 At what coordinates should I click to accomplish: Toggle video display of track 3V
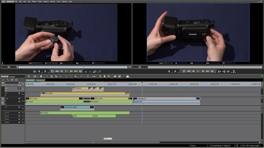tap(19, 88)
